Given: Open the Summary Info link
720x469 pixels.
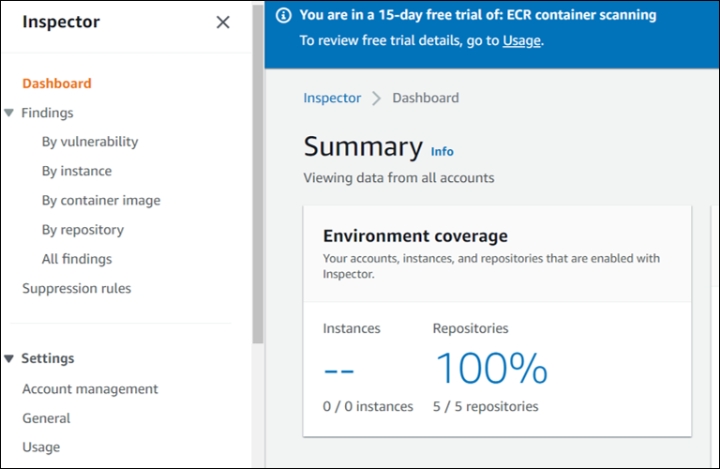Looking at the screenshot, I should click(x=442, y=151).
